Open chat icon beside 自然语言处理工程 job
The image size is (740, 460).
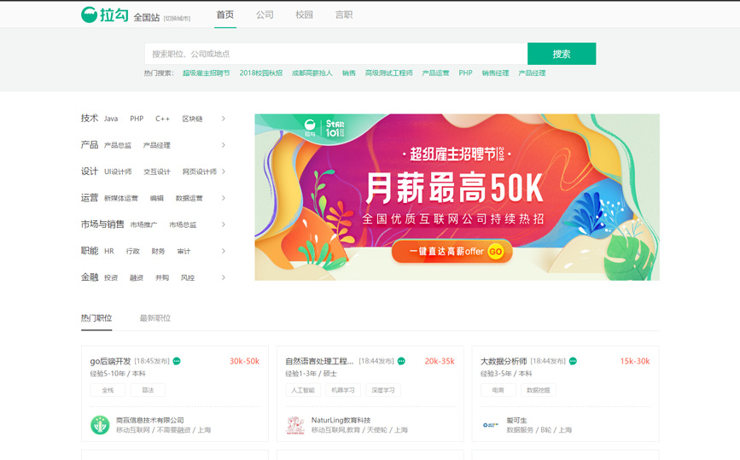coord(401,361)
